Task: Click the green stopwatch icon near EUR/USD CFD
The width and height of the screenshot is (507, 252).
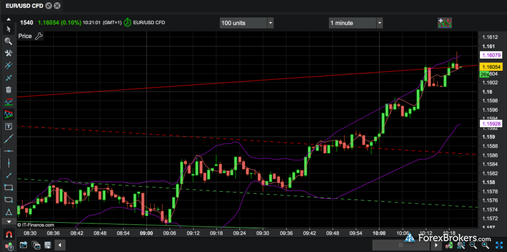Action: [x=128, y=22]
